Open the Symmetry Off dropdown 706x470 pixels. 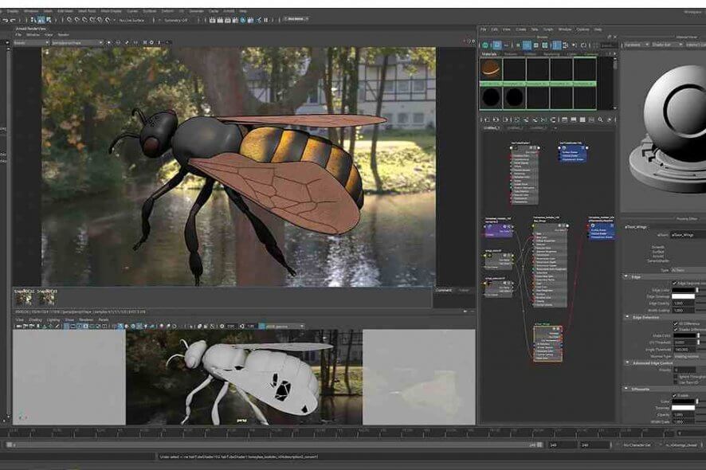175,20
